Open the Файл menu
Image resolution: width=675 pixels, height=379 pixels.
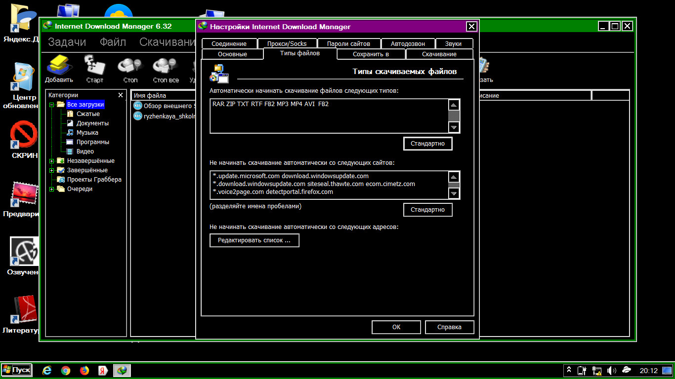[x=113, y=42]
